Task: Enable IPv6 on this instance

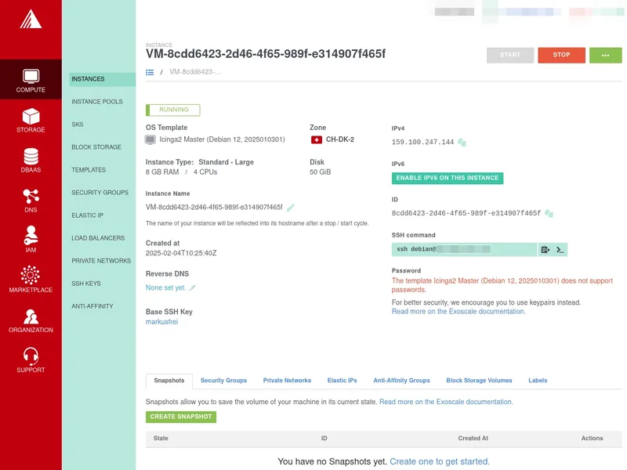Action: pos(448,179)
